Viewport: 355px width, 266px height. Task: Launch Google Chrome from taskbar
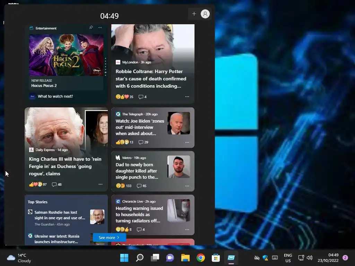[x=201, y=258]
